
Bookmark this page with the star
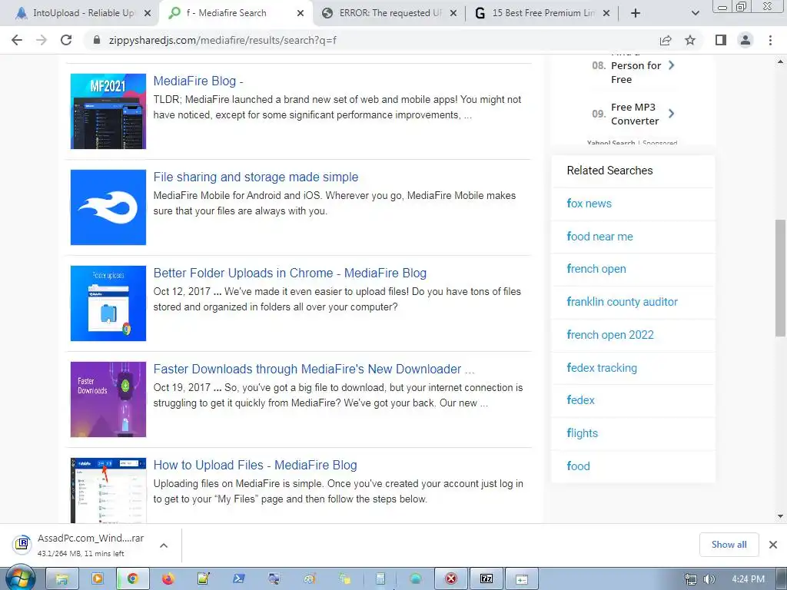click(690, 40)
